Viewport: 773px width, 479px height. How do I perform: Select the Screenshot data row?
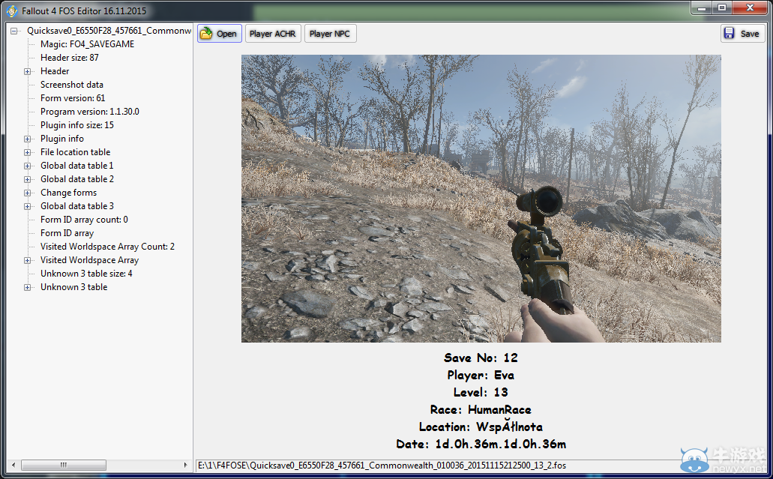tap(71, 85)
